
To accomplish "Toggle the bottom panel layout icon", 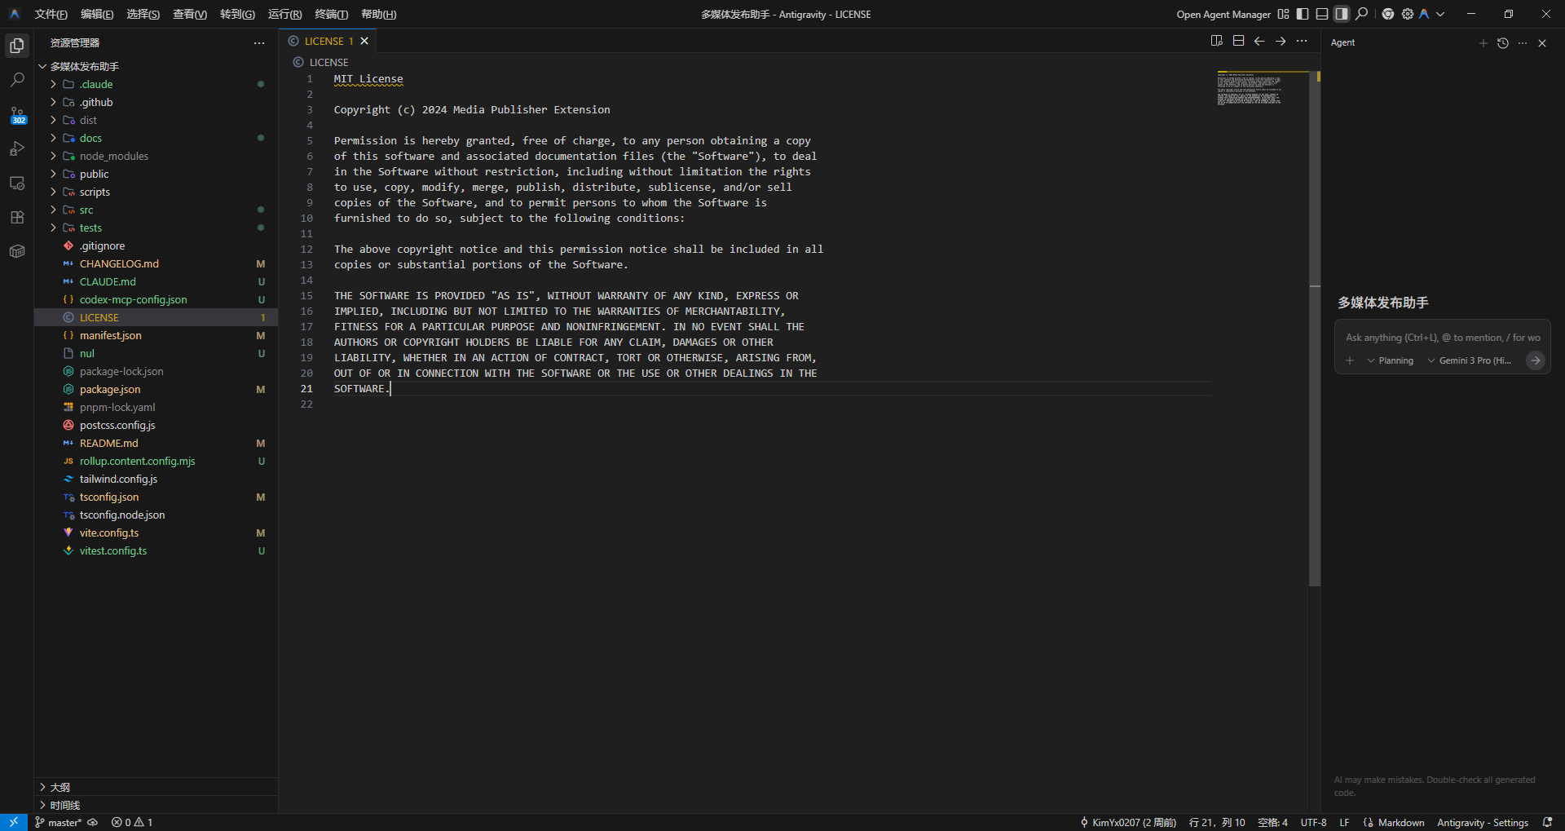I will pos(1322,14).
